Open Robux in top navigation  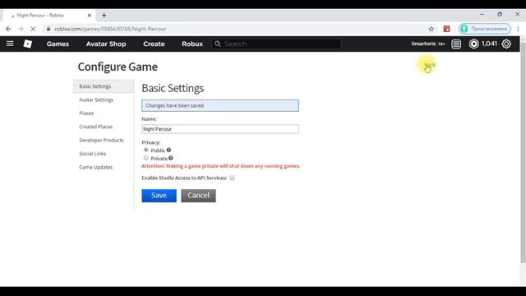click(192, 44)
